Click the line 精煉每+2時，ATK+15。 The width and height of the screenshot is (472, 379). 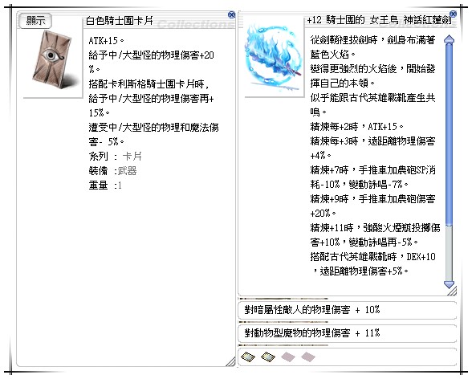point(357,126)
